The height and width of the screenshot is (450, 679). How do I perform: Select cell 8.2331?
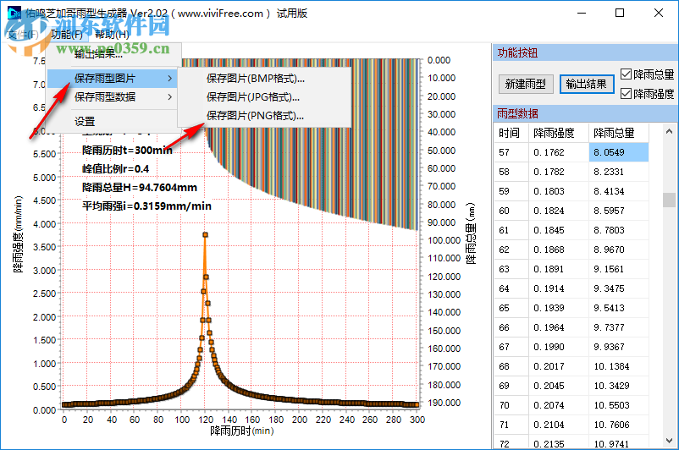(x=618, y=172)
